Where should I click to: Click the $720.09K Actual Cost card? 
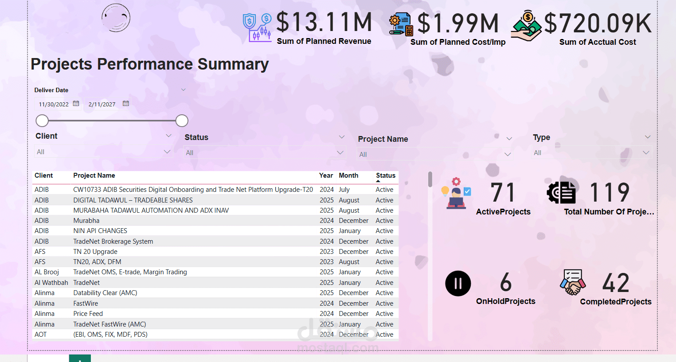click(x=598, y=29)
